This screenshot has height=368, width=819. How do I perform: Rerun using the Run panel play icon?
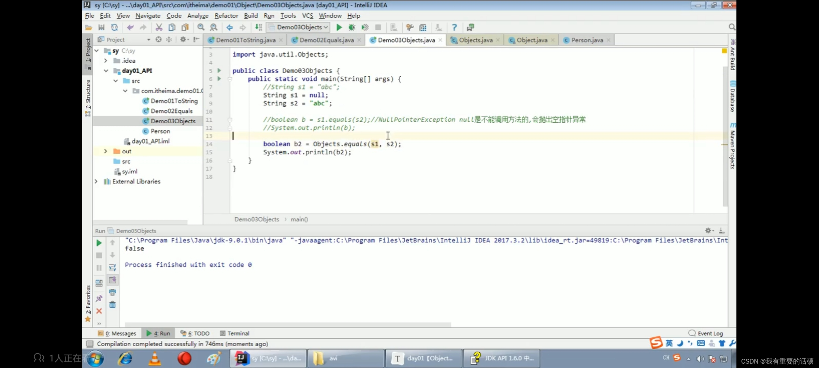(99, 243)
